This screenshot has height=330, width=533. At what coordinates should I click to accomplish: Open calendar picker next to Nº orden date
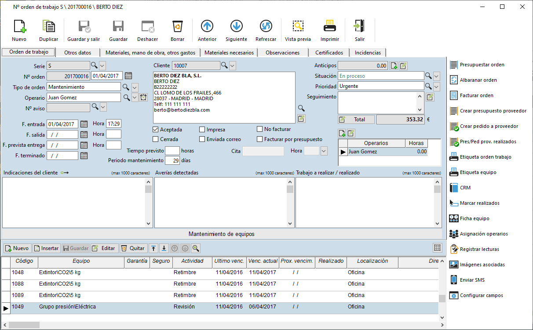[x=128, y=76]
